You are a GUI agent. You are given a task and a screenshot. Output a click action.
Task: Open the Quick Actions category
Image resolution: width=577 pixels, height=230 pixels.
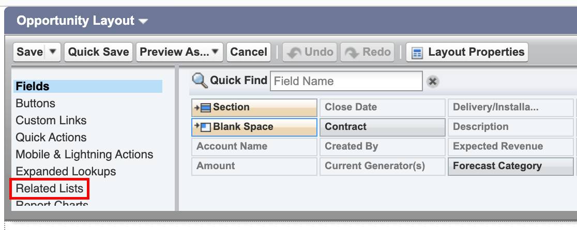[51, 138]
